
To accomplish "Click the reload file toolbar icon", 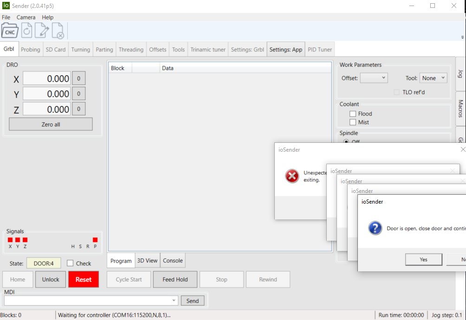I will (27, 31).
